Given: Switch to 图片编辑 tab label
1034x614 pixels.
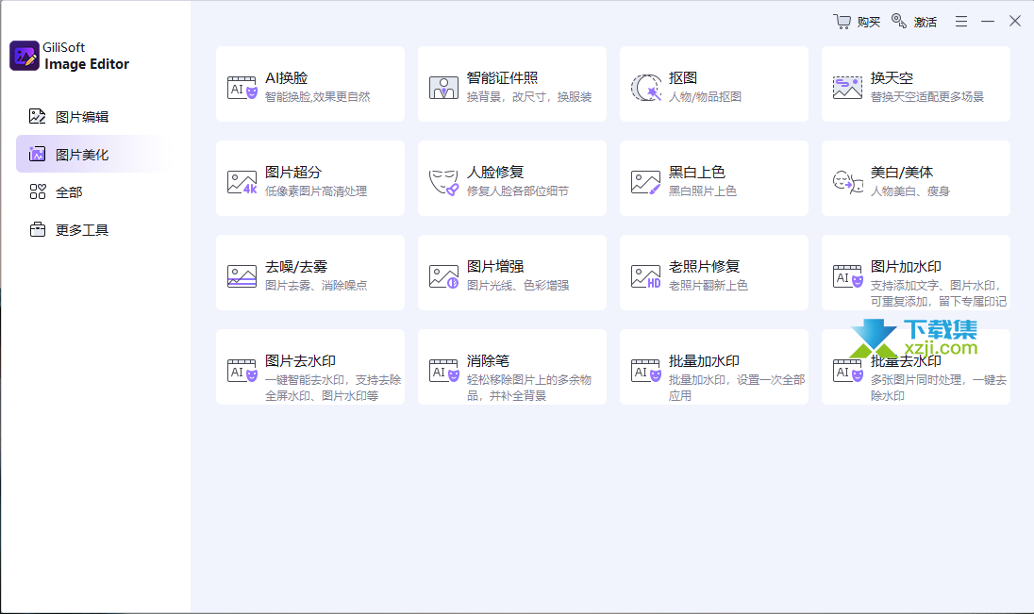Looking at the screenshot, I should point(82,117).
